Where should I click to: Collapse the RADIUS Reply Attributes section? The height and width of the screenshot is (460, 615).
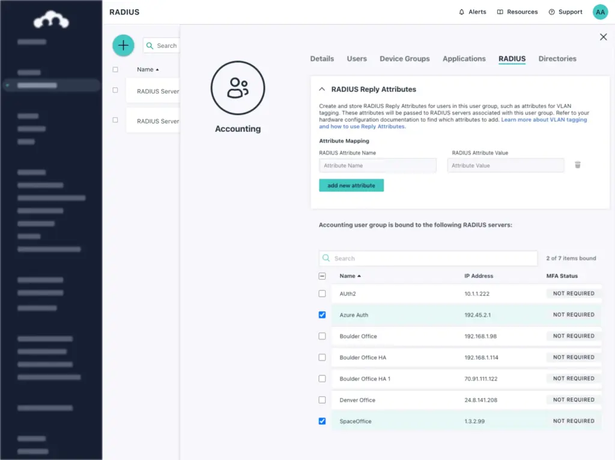[x=322, y=89]
